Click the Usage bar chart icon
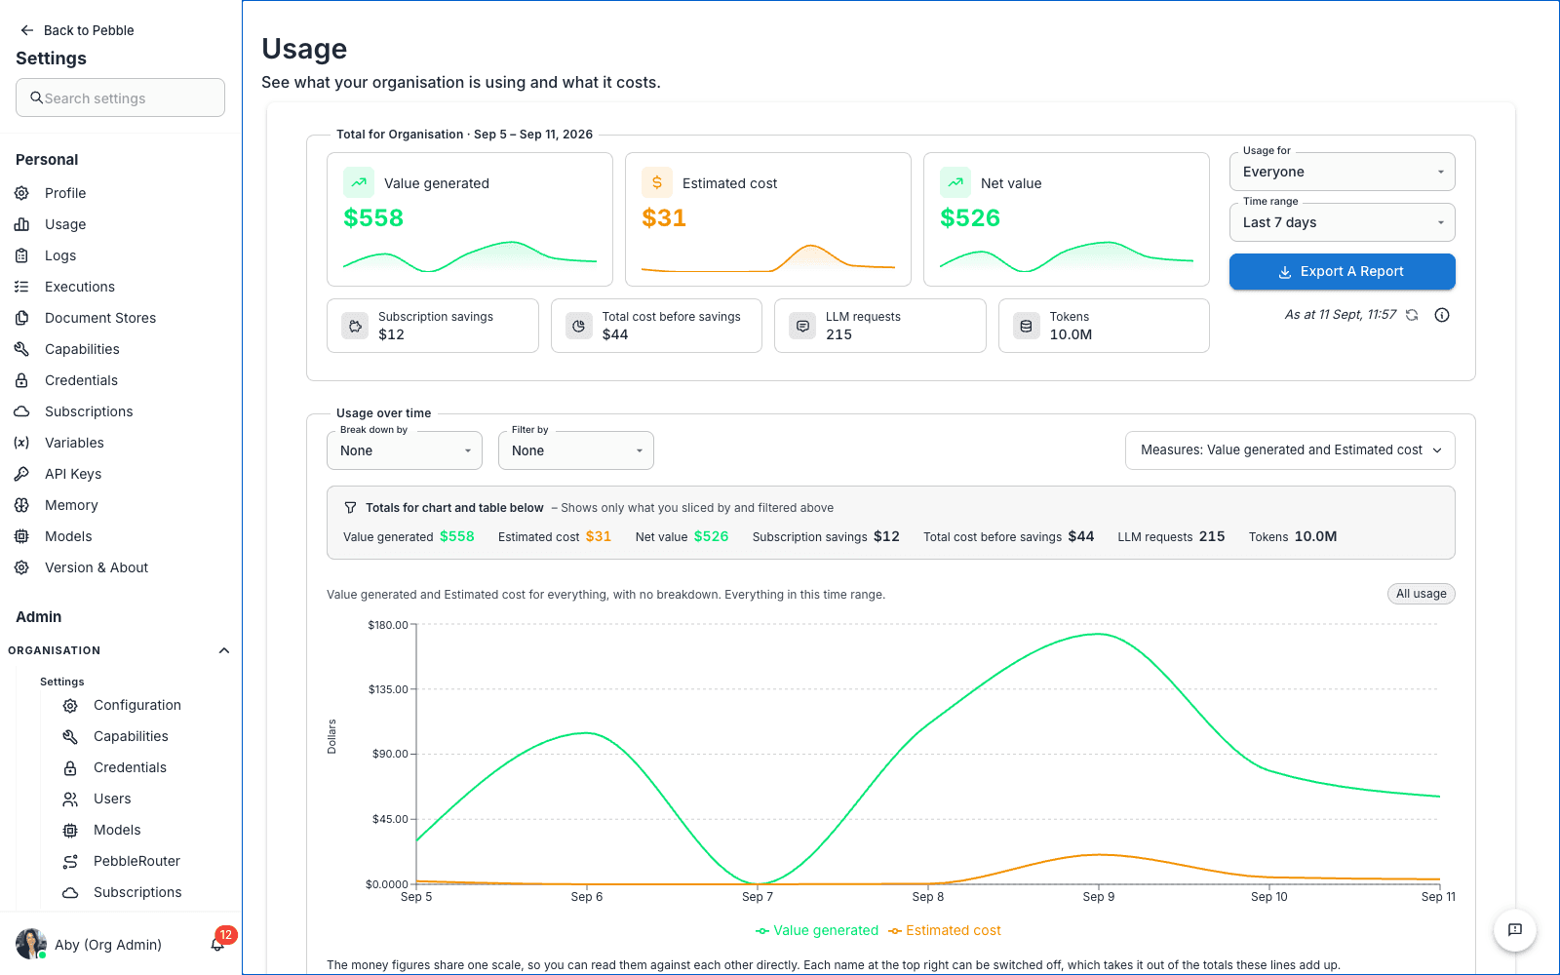 coord(21,224)
